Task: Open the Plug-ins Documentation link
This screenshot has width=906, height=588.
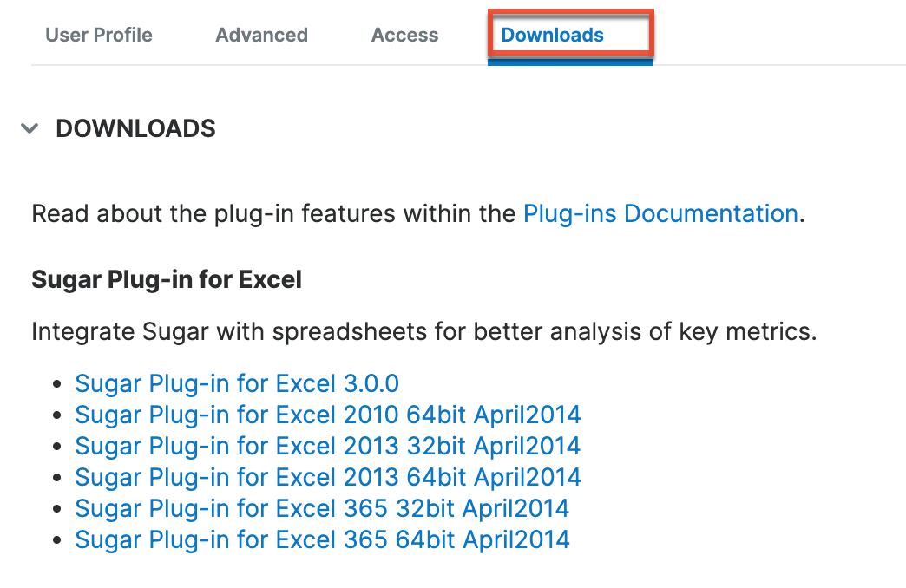Action: 660,213
